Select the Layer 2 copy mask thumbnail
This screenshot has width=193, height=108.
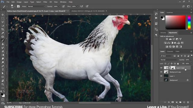173,68
